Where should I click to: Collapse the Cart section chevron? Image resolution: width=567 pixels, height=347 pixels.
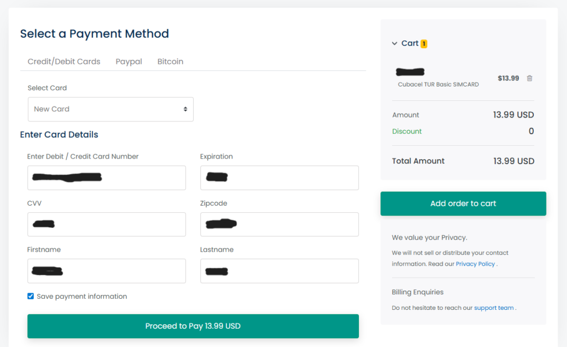coord(394,43)
